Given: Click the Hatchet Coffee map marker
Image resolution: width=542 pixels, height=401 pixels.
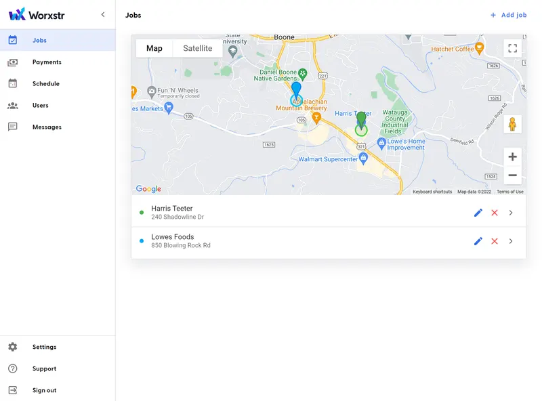Looking at the screenshot, I should coord(480,48).
